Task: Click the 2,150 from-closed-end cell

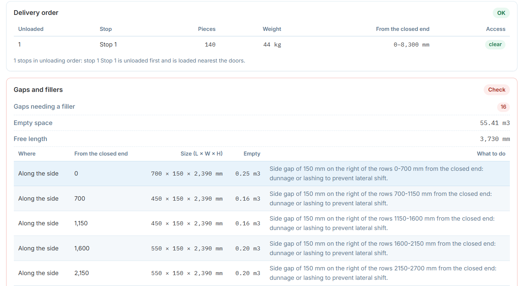Action: pos(82,273)
